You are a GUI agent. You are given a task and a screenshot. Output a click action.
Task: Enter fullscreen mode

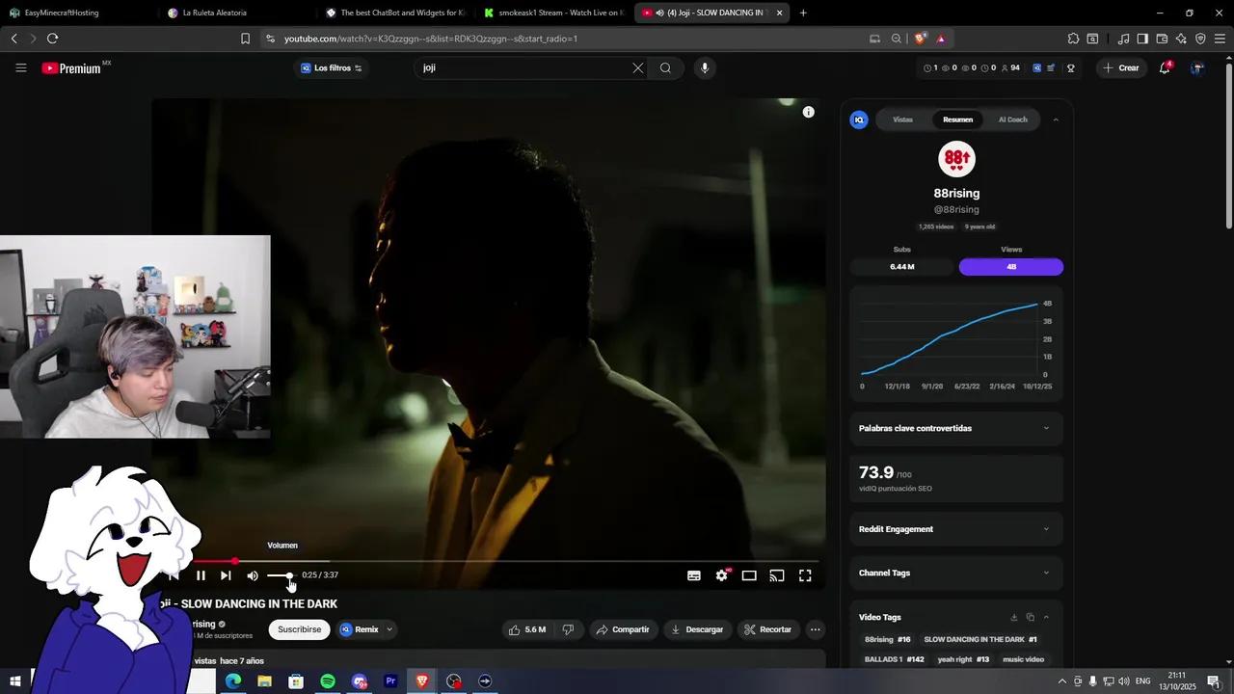coord(805,575)
